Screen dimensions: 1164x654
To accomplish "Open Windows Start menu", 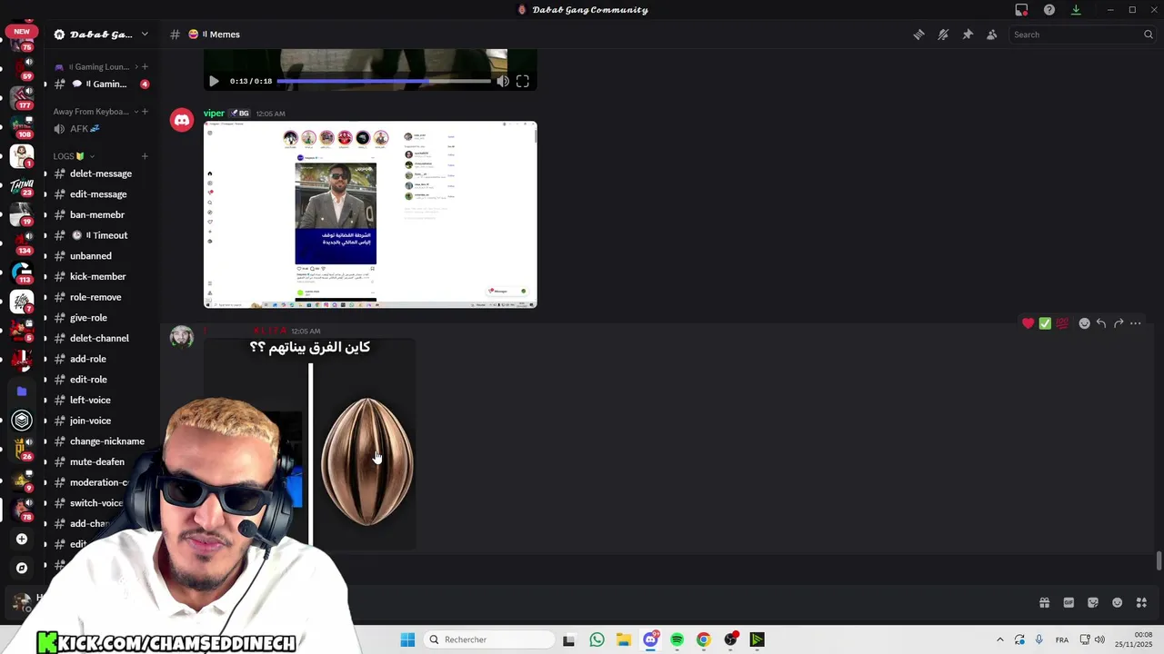I will (407, 639).
